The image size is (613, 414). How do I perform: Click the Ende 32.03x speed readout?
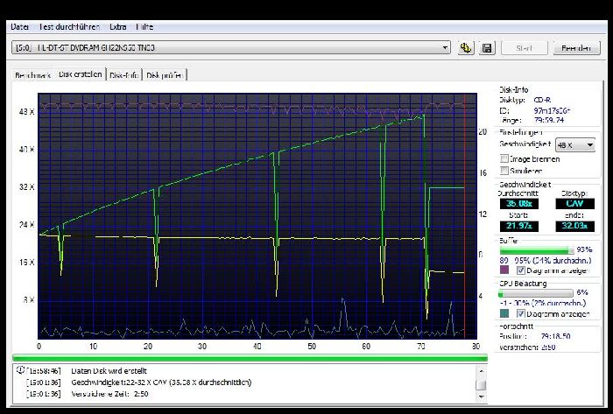(x=574, y=226)
